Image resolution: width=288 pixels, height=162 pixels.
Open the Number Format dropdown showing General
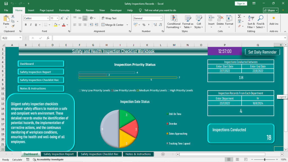148,18
